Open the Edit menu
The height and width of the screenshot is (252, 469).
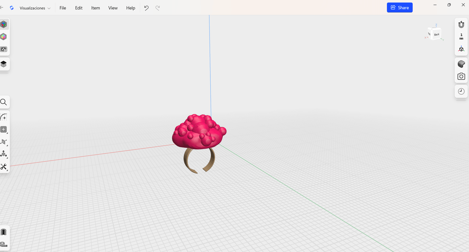[79, 8]
